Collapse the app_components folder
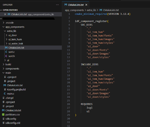This screenshot has width=150, height=127. click(x=15, y=27)
